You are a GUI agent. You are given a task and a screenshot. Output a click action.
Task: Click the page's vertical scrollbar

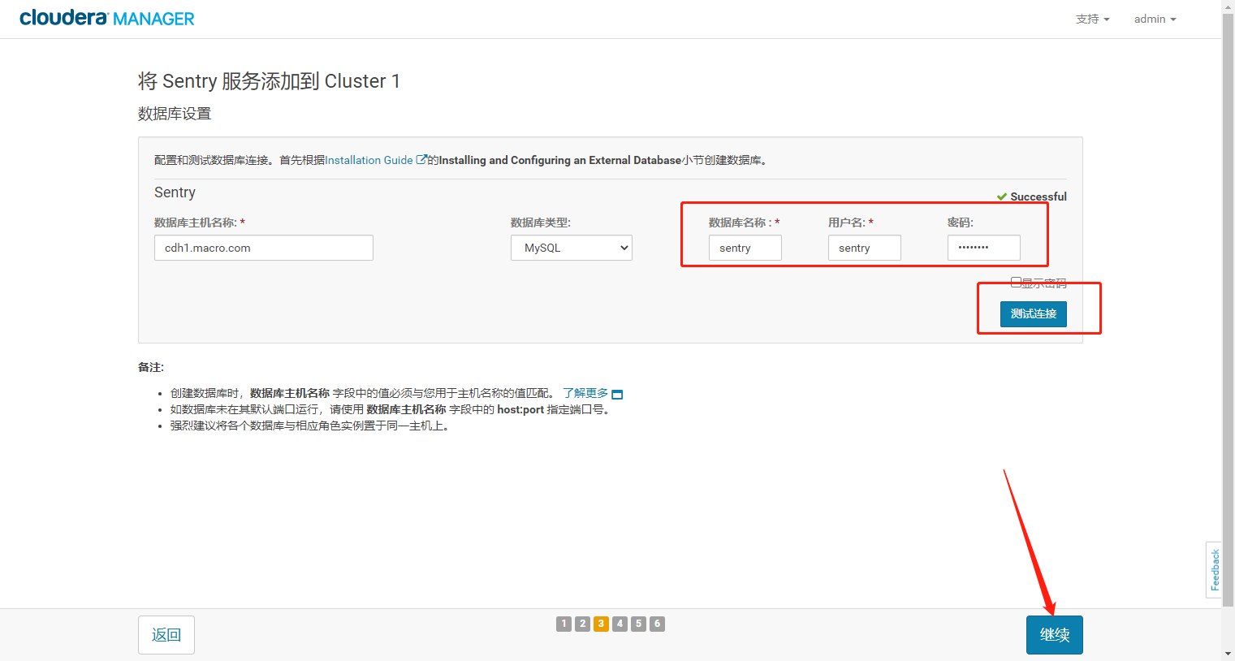click(1228, 309)
